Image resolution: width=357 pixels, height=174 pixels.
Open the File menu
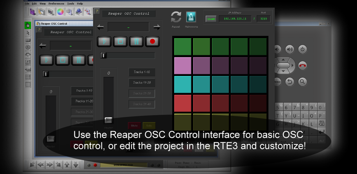(27, 3)
